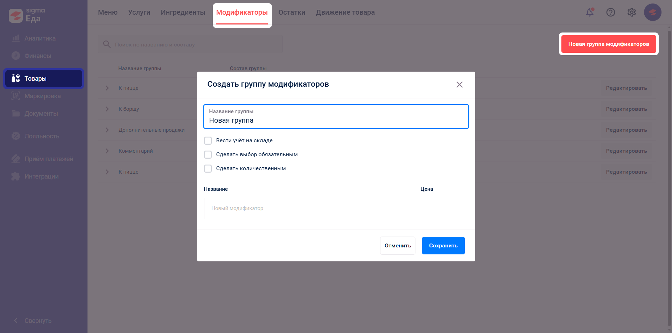
Task: Open the Остатки tab
Action: pyautogui.click(x=292, y=13)
